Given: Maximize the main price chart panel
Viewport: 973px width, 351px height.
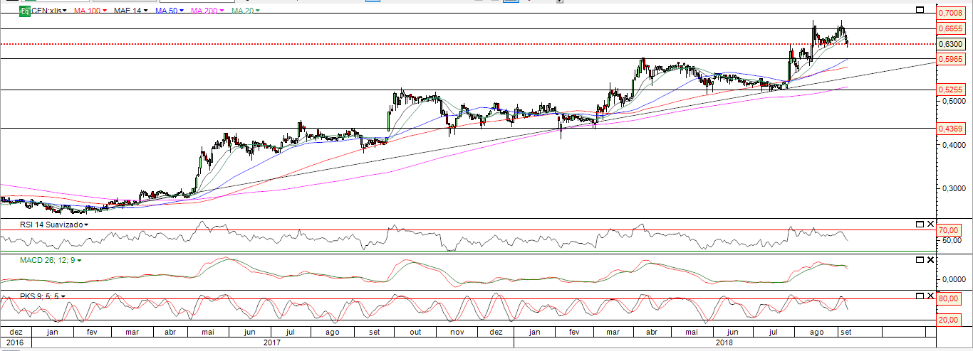Looking at the screenshot, I should click(x=920, y=10).
